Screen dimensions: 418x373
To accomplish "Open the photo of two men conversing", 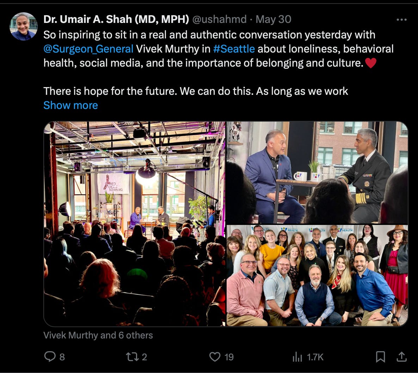I will (317, 172).
